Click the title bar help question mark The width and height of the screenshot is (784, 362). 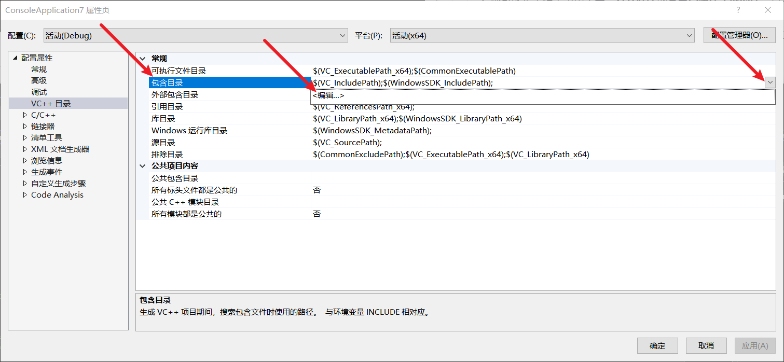pos(738,10)
